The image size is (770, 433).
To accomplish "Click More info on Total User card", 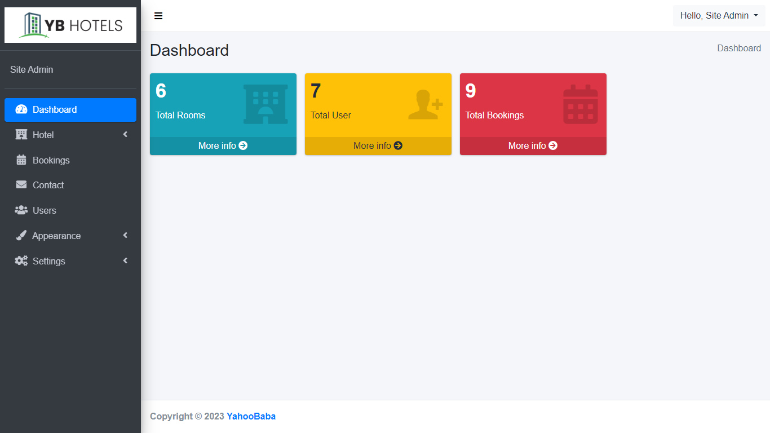I will point(378,145).
